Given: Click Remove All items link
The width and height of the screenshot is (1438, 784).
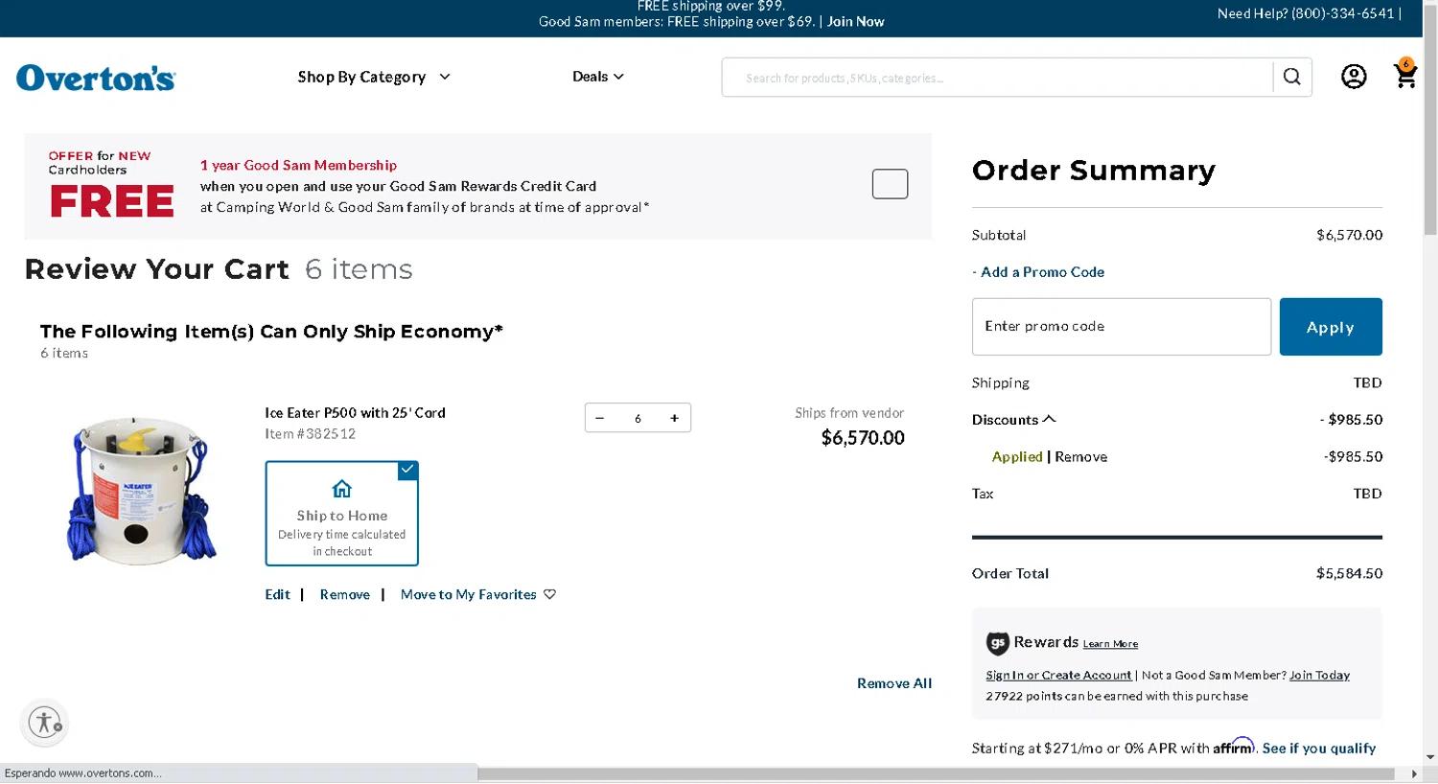Looking at the screenshot, I should (x=893, y=683).
